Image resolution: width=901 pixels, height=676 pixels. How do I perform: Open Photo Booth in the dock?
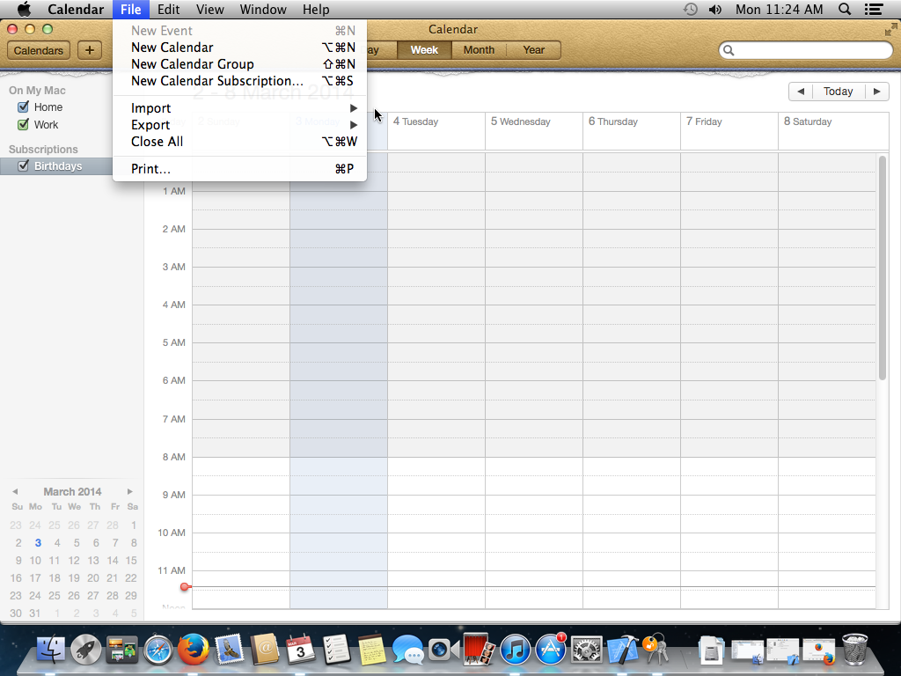click(x=479, y=650)
